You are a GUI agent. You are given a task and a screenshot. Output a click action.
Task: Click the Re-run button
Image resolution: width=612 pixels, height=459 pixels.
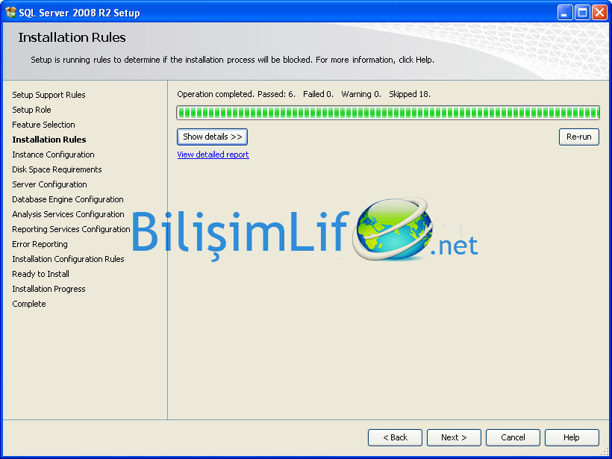click(x=579, y=137)
